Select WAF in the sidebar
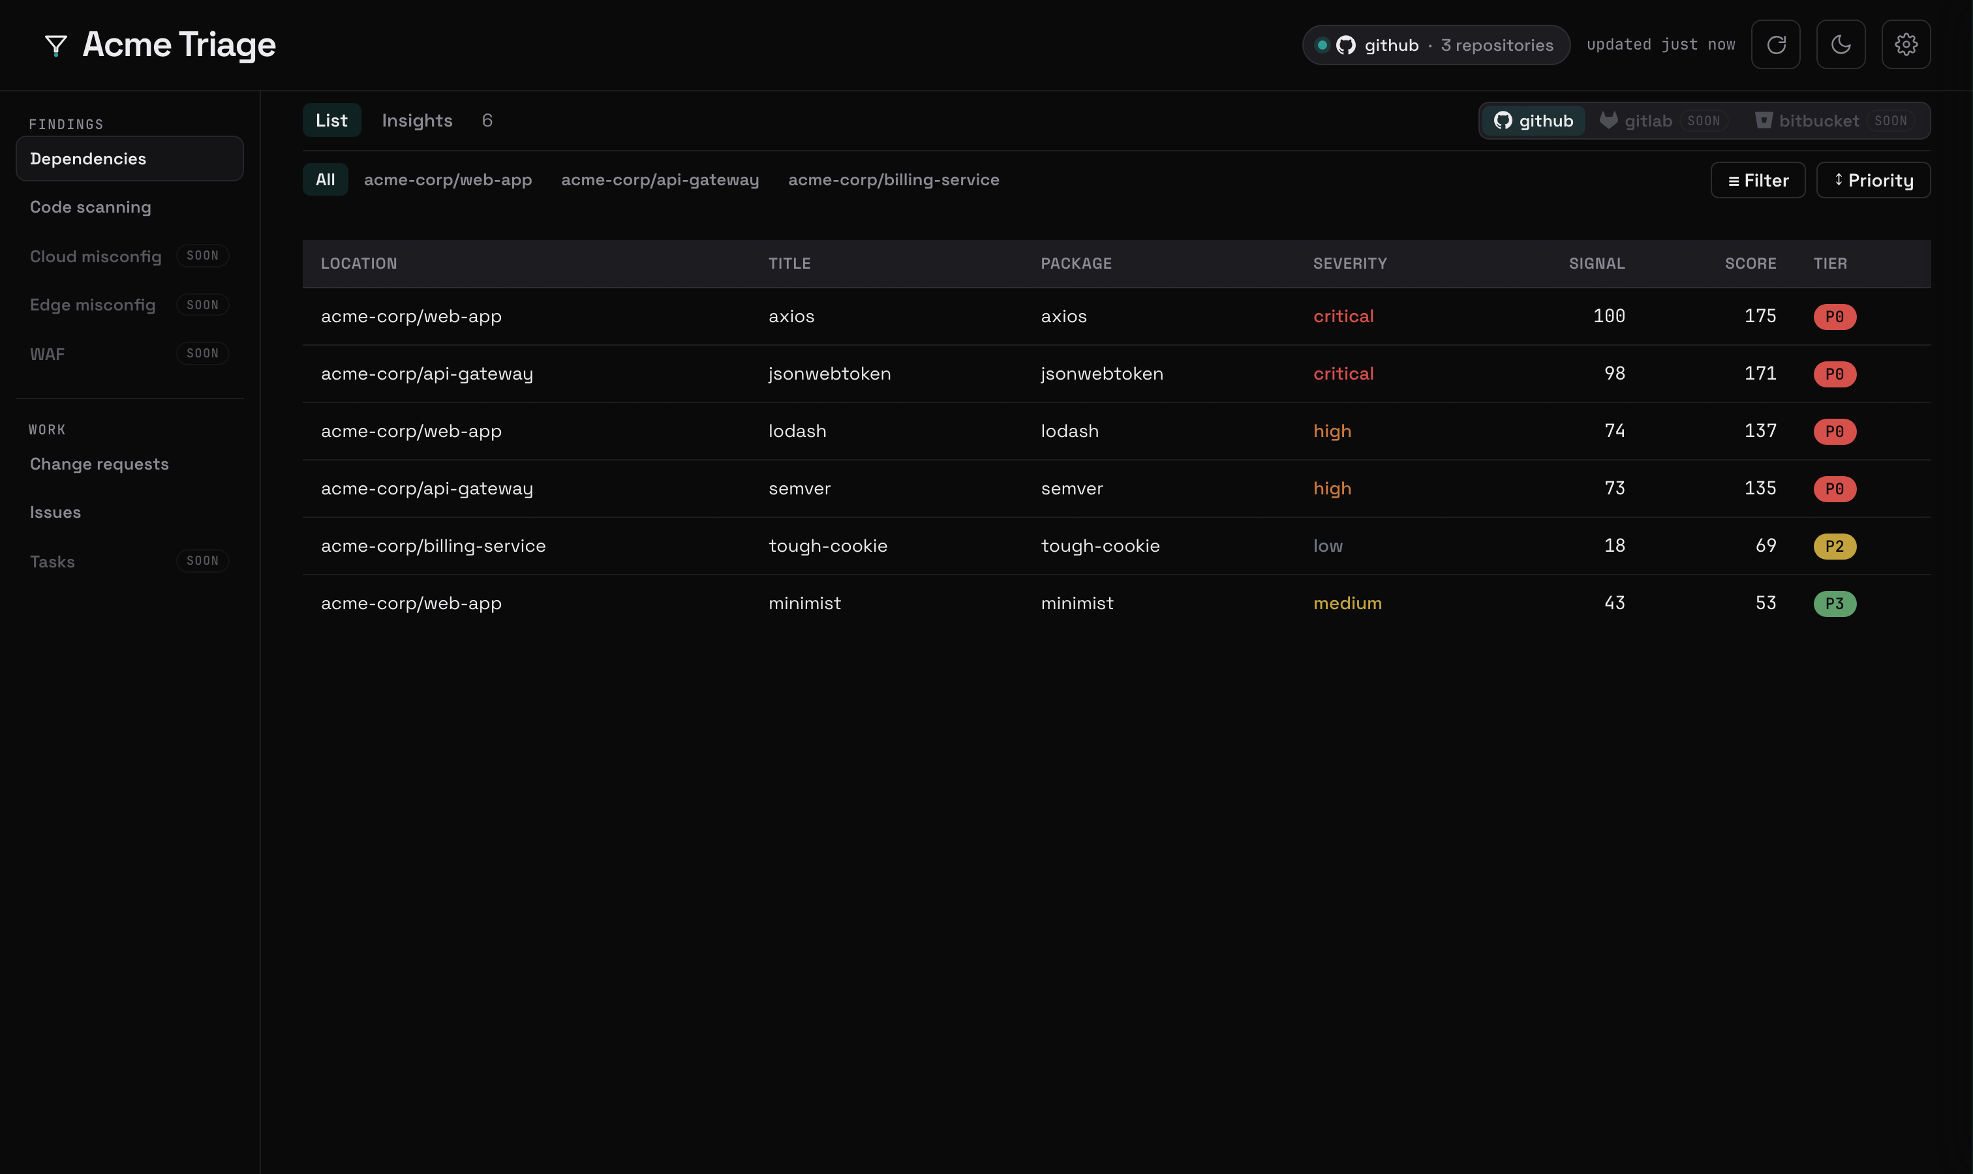1973x1174 pixels. coord(130,354)
